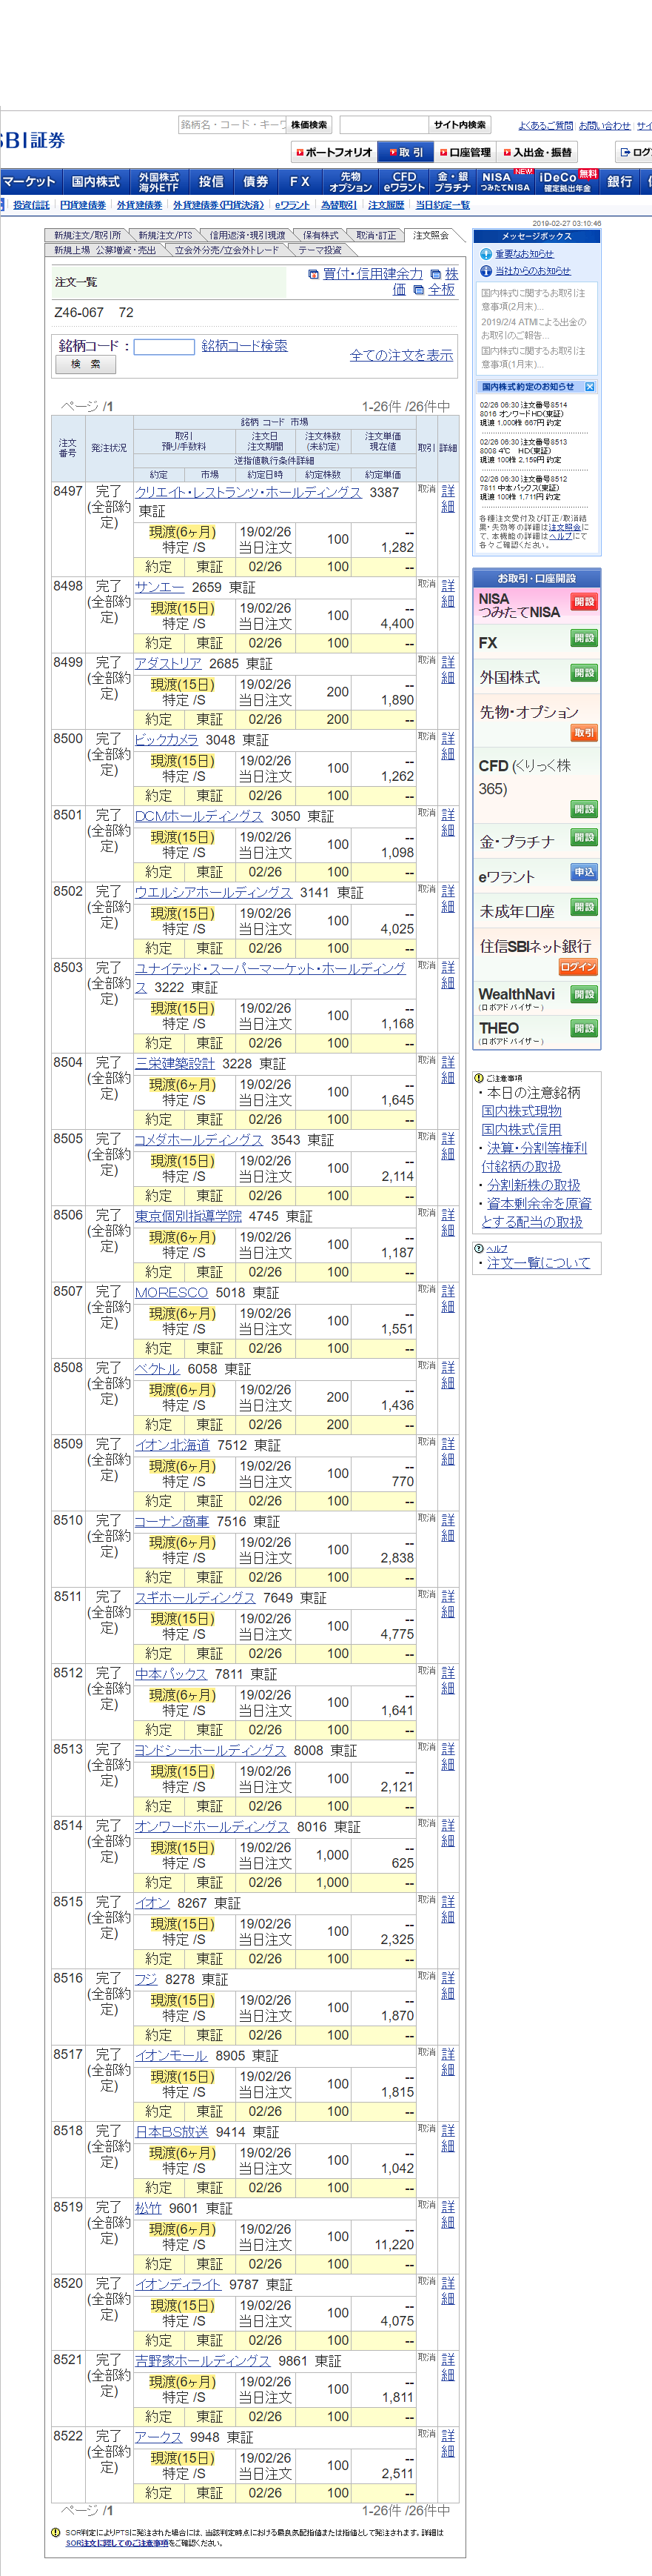This screenshot has height=2576, width=652.
Task: Click the info icon beside 重要なお知らせ
Action: pos(485,254)
